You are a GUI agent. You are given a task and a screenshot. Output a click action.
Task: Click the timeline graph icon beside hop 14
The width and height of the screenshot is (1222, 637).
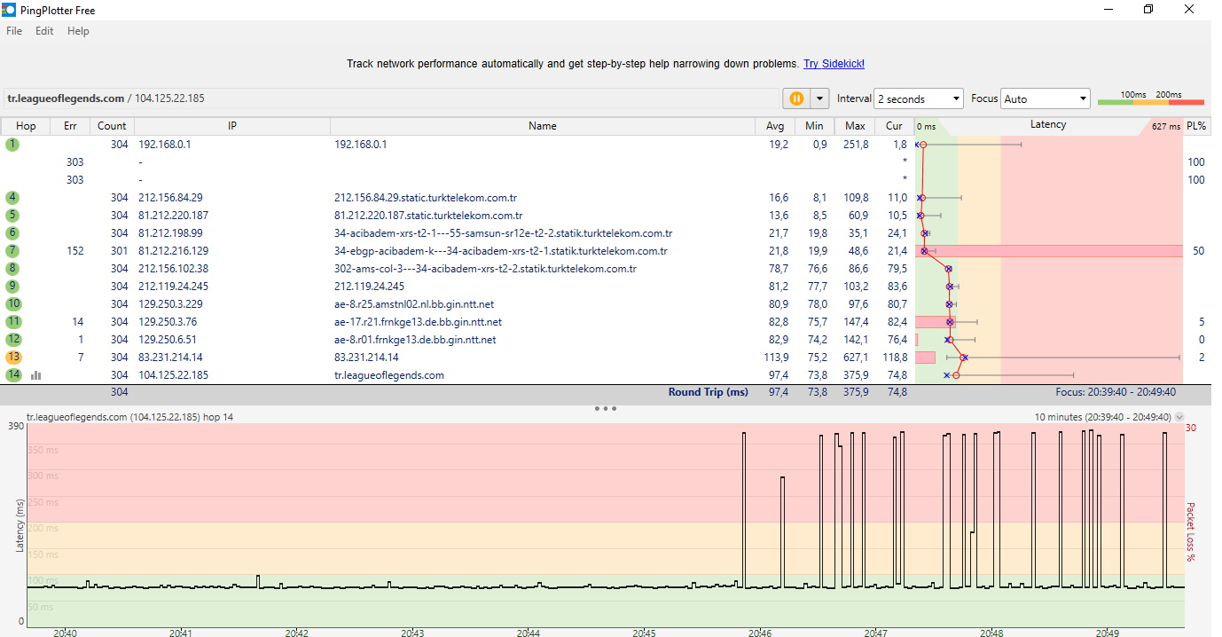point(36,375)
